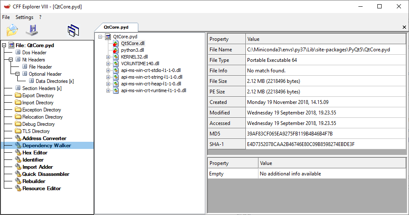
Task: Click the Qt5Core.dll module icon
Action: click(x=116, y=43)
